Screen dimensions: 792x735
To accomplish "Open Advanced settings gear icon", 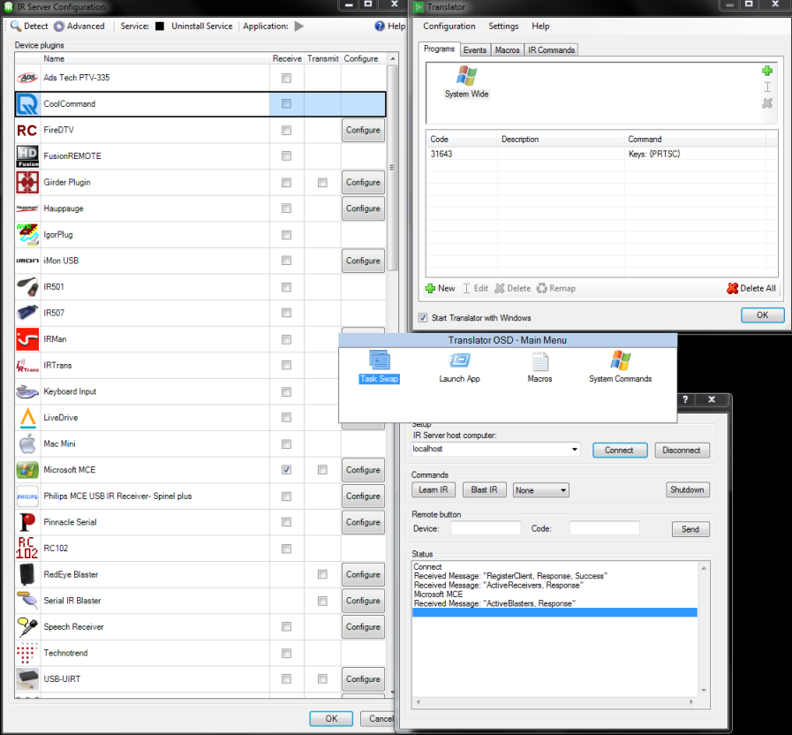I will pos(60,27).
